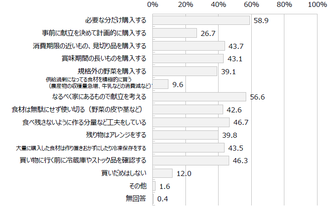Click the 買いだめはしない bar

pyautogui.click(x=162, y=173)
